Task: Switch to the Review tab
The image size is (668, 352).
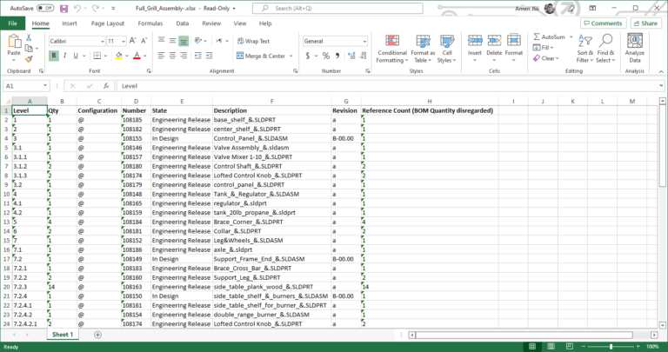Action: point(211,23)
